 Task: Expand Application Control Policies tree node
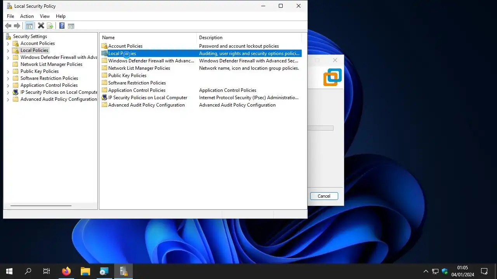[8, 86]
